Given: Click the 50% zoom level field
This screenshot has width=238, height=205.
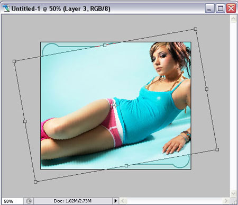Looking at the screenshot, I should coord(12,201).
